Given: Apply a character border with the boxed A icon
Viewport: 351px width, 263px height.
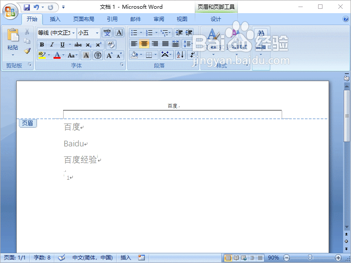Looking at the screenshot, I should [x=119, y=32].
